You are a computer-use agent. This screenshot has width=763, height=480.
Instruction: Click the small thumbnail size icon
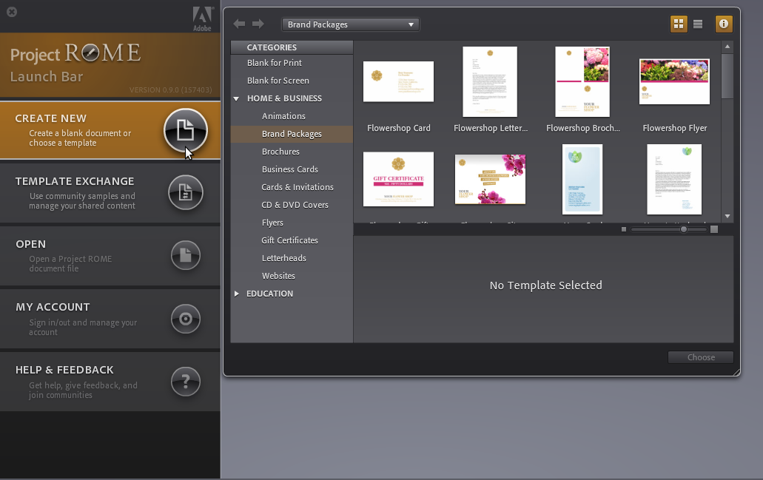[624, 229]
